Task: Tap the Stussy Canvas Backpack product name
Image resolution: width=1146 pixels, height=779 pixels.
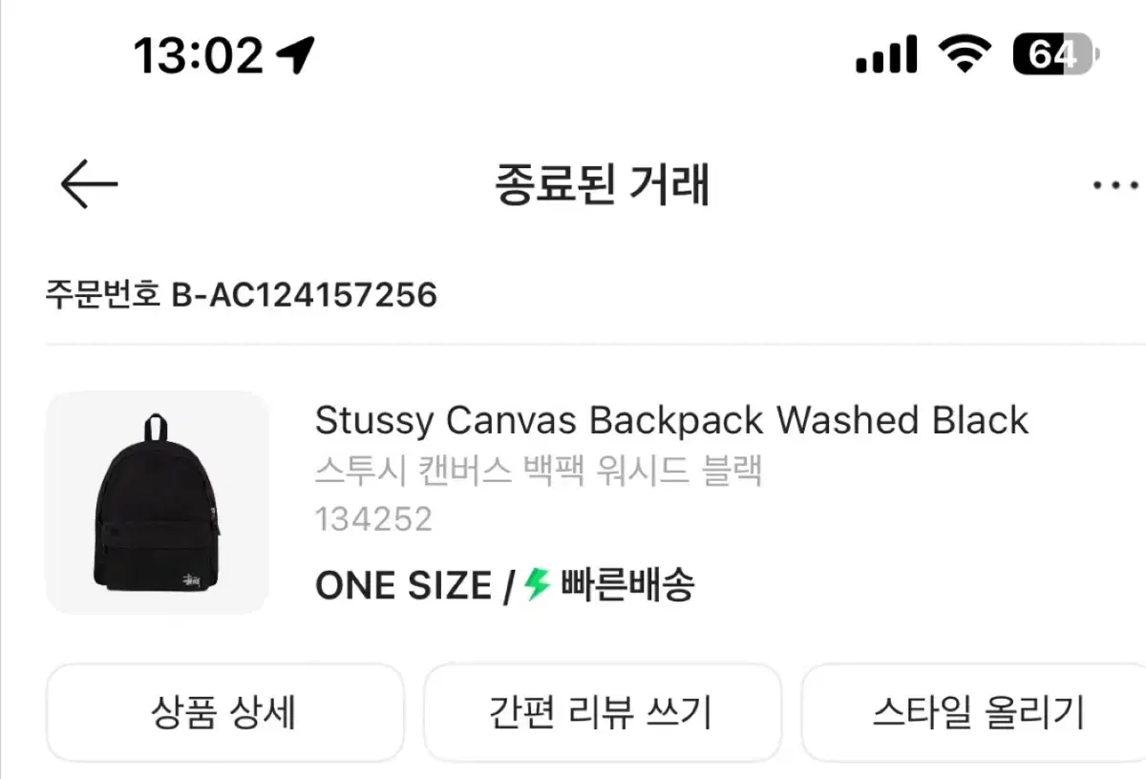Action: [671, 419]
